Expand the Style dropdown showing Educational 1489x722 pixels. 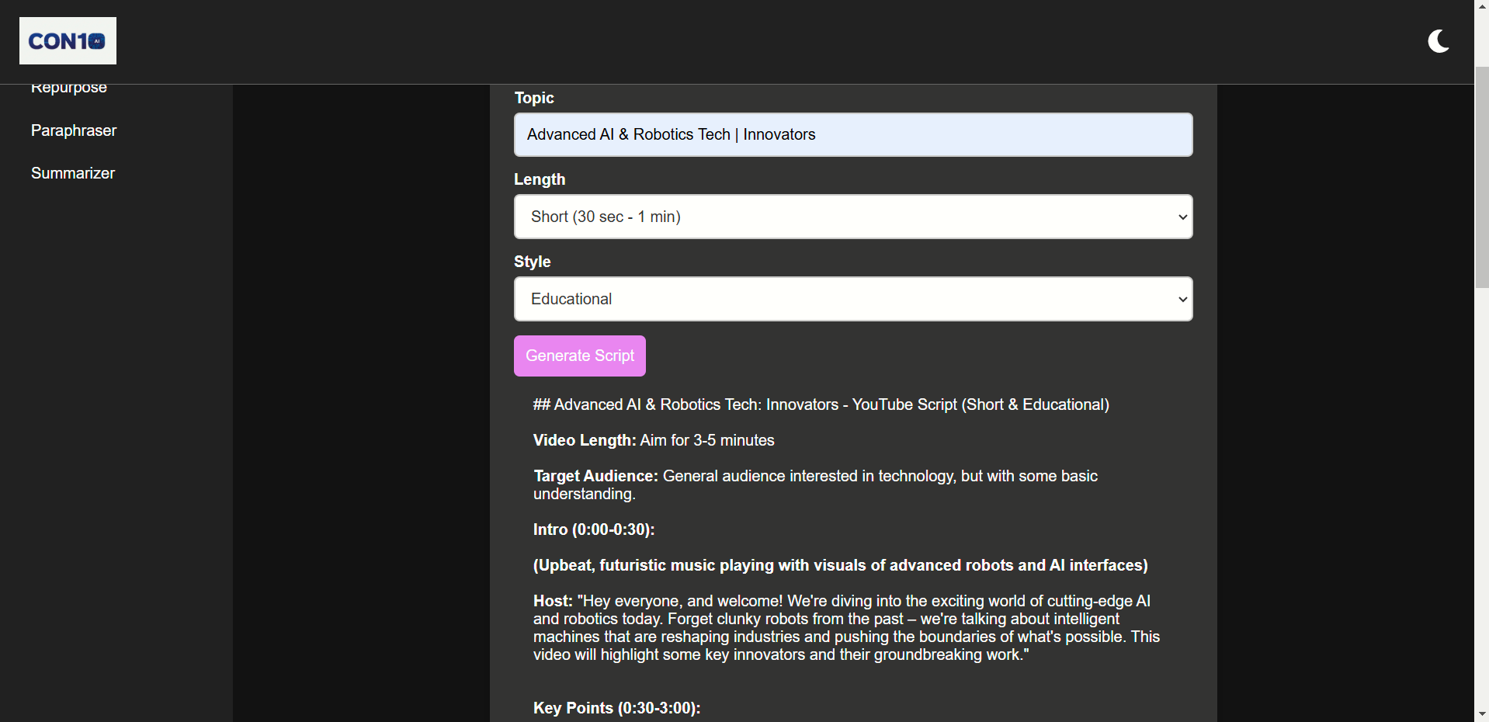point(852,299)
